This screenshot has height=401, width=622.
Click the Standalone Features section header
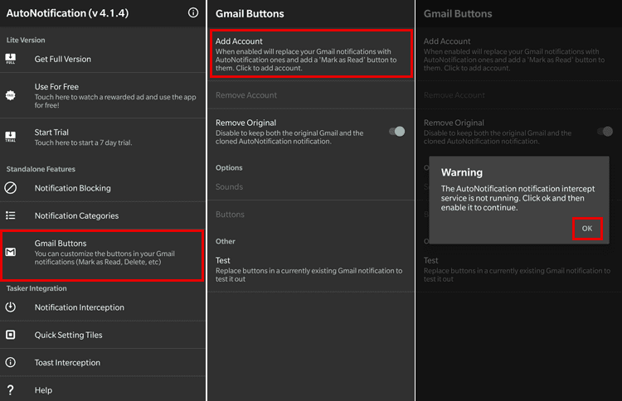click(41, 169)
